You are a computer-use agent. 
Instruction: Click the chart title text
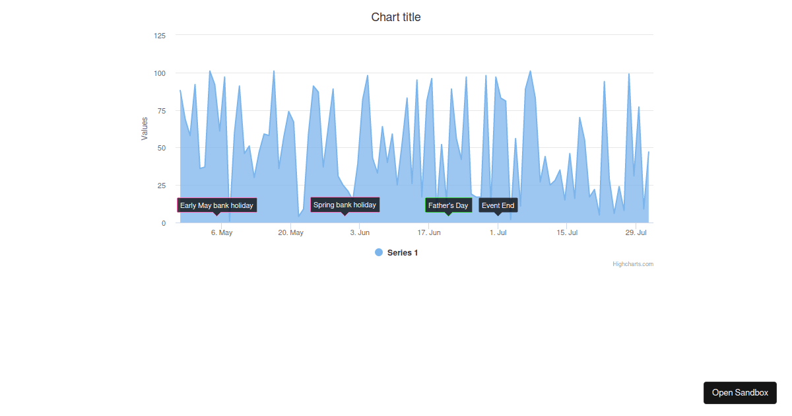396,17
